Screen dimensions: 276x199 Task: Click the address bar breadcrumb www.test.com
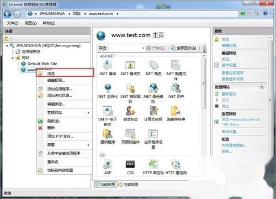click(x=101, y=14)
